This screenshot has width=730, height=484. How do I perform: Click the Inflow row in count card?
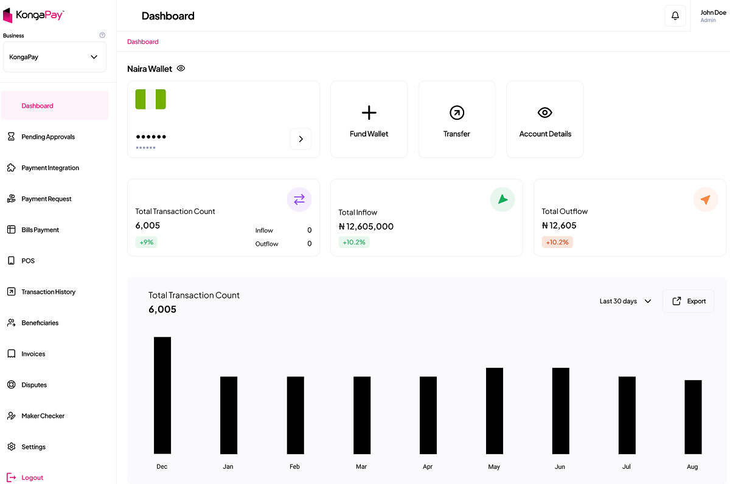click(x=283, y=230)
